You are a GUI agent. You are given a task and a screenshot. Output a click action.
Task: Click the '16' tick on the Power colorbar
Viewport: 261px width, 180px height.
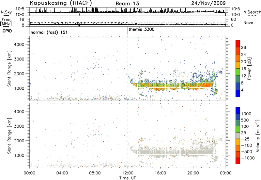pyautogui.click(x=243, y=69)
